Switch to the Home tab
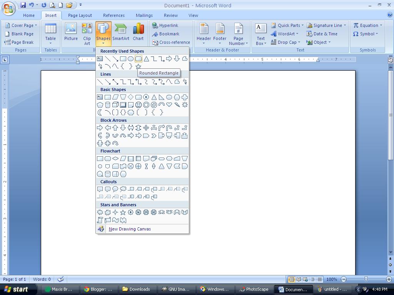The height and width of the screenshot is (295, 394). point(29,15)
